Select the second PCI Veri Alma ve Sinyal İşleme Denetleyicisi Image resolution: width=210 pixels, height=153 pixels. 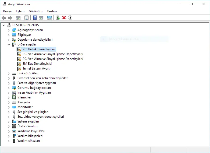point(53,59)
